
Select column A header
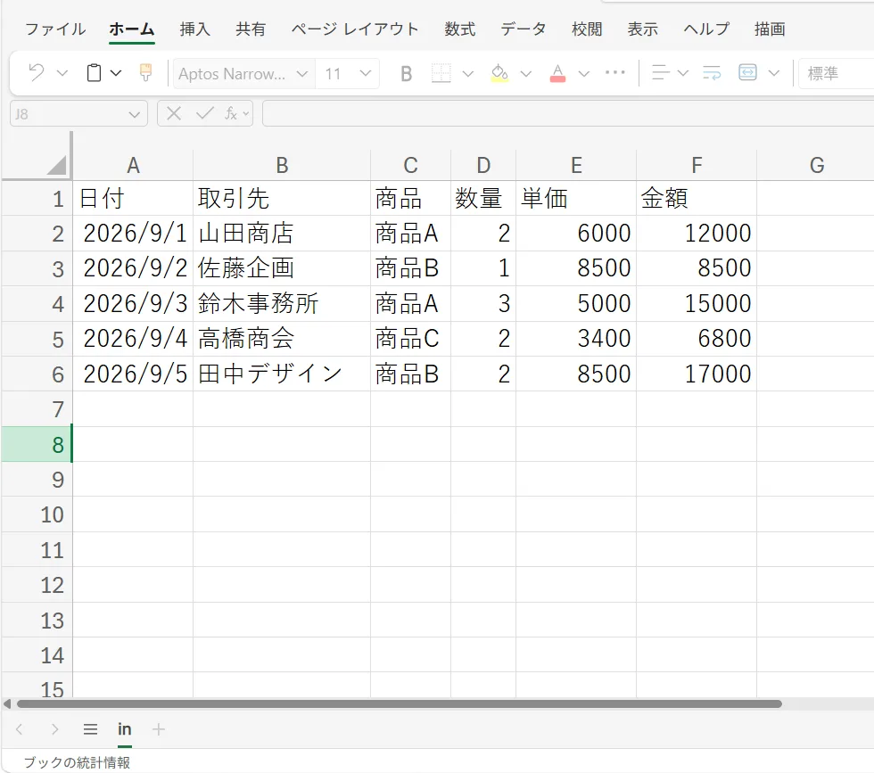[x=133, y=165]
